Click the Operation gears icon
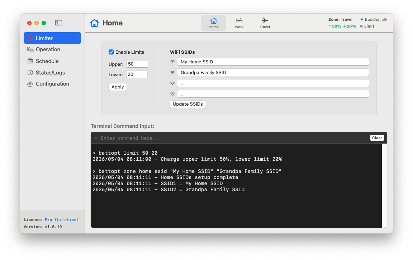This screenshot has width=413, height=260. pos(30,49)
